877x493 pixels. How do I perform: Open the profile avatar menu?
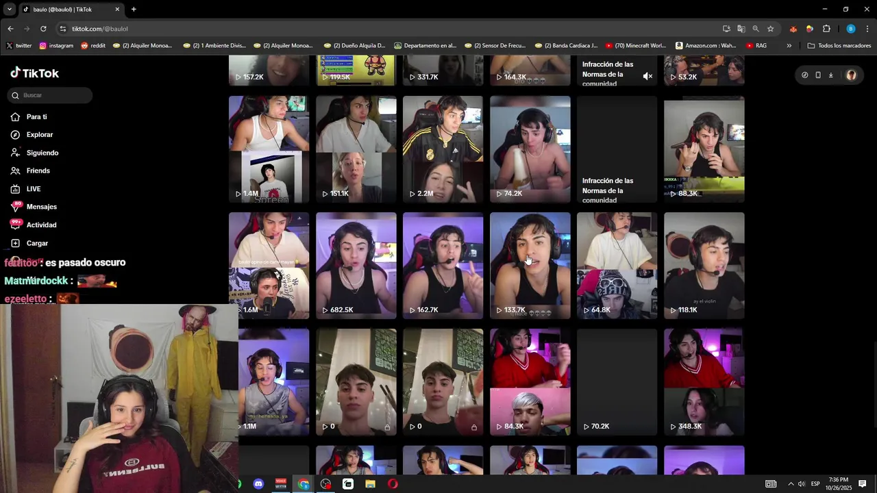[851, 75]
